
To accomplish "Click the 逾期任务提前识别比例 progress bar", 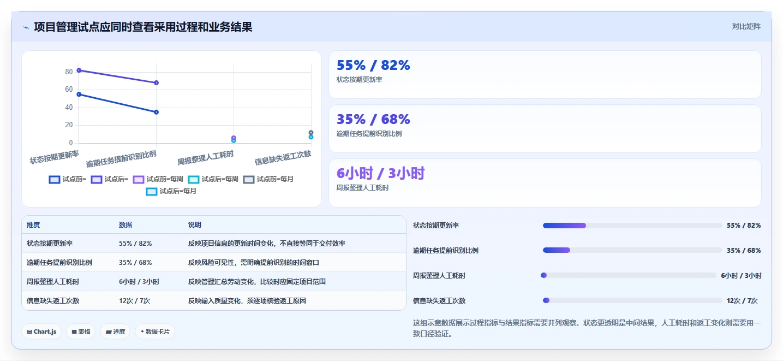I will pos(632,250).
